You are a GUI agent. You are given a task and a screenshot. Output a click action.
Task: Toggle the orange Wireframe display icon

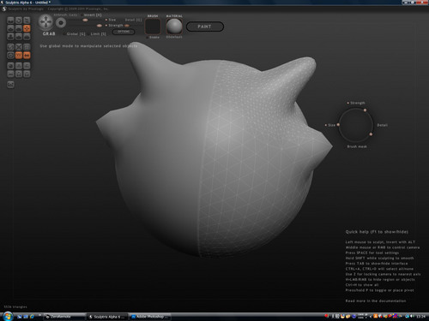19,55
